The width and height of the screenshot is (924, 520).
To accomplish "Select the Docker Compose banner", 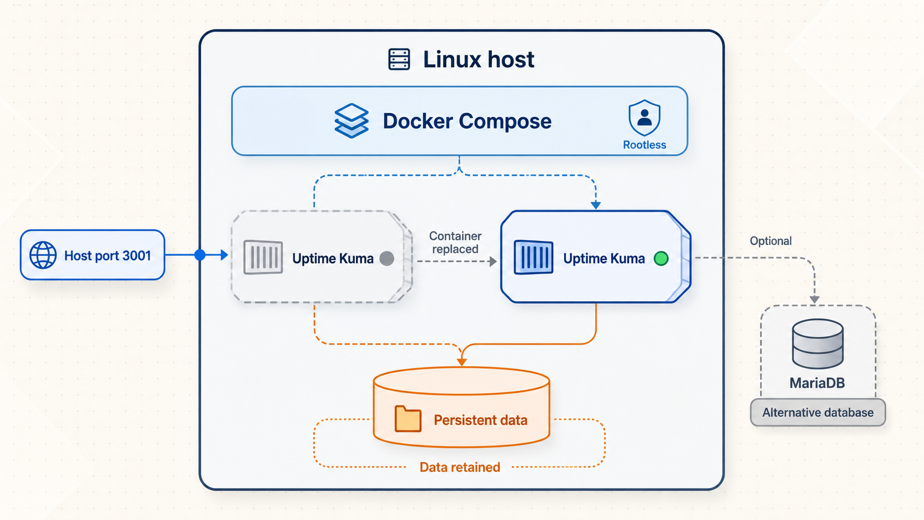I will (459, 121).
